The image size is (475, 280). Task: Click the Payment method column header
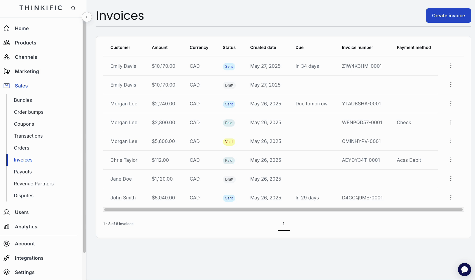tap(414, 47)
